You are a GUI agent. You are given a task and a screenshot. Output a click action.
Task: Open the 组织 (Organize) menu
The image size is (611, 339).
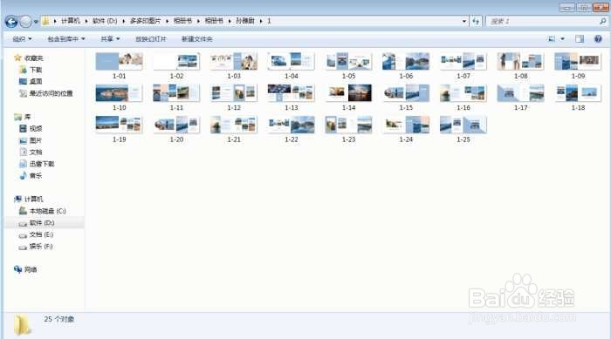pyautogui.click(x=22, y=39)
